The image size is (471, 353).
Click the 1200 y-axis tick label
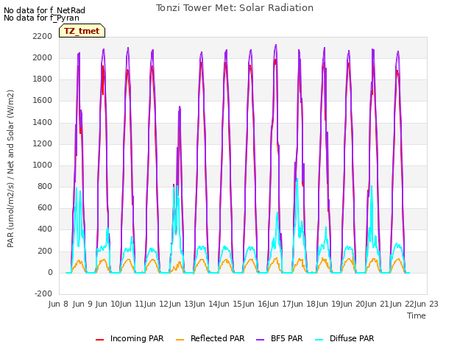point(43,144)
